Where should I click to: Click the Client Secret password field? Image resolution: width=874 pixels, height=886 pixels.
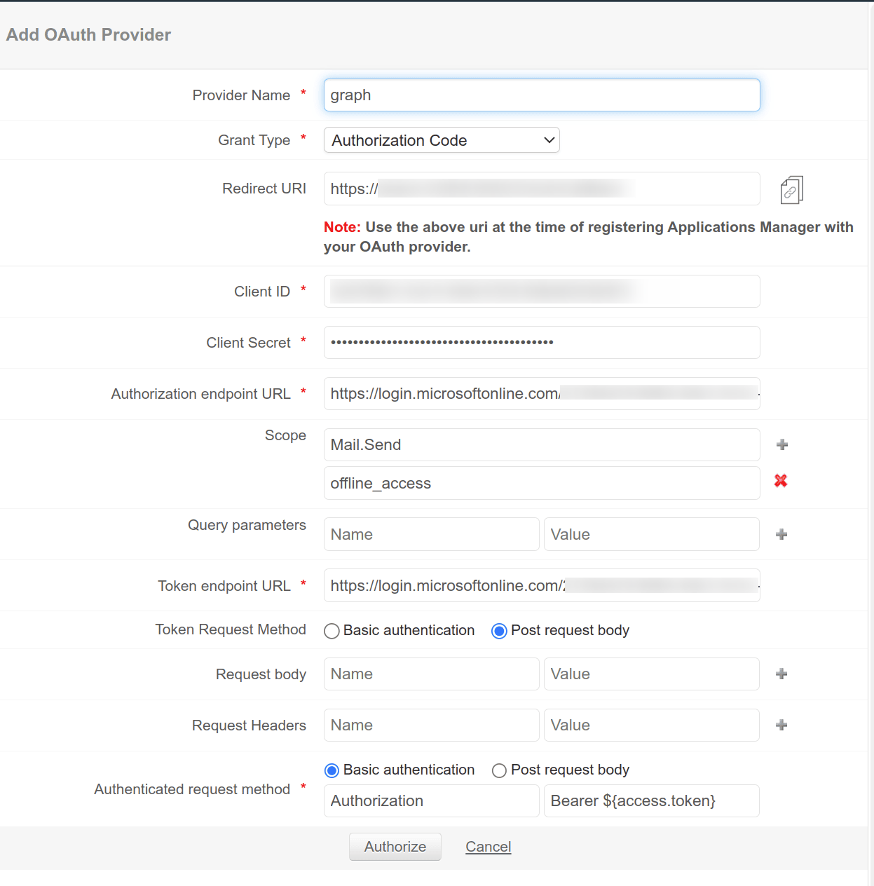[x=541, y=343]
